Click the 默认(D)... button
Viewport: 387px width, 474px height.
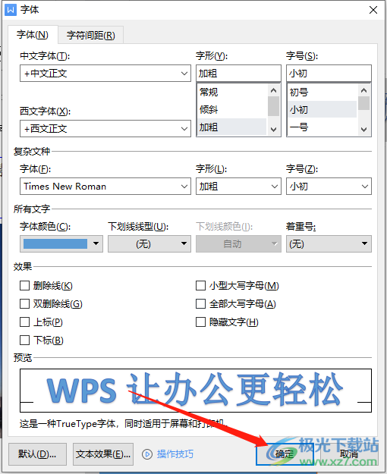pyautogui.click(x=37, y=454)
